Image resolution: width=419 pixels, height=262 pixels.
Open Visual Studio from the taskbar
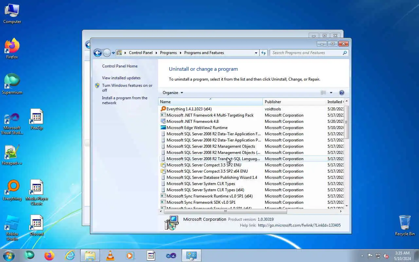(x=171, y=255)
